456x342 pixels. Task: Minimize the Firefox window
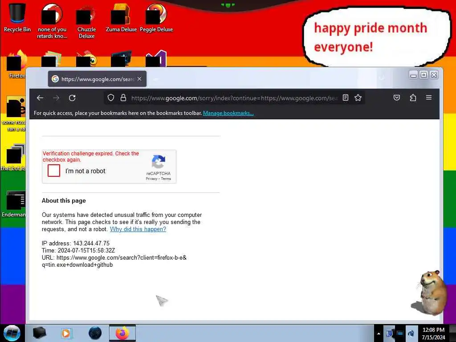(x=413, y=75)
